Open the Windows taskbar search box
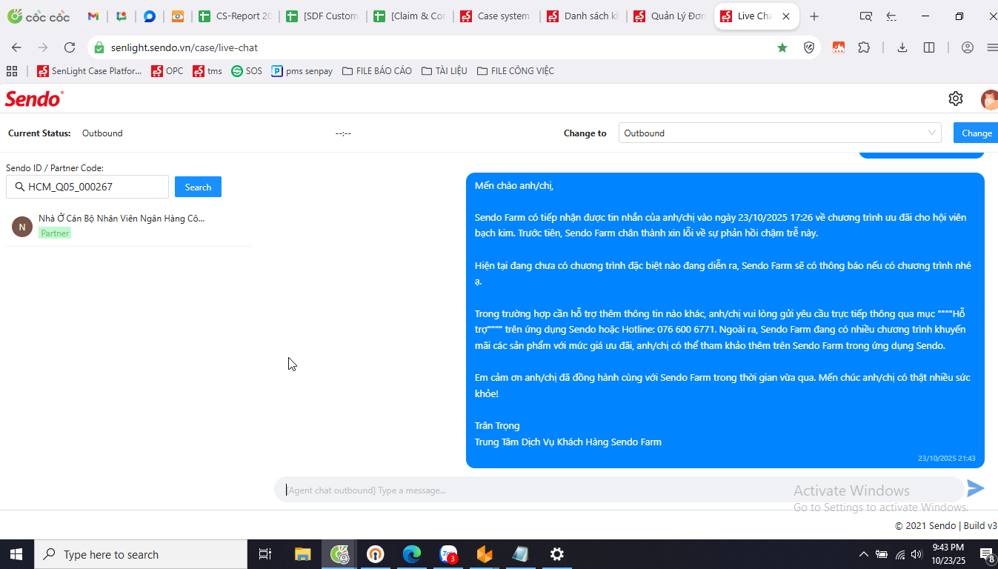Viewport: 998px width, 569px height. (141, 554)
